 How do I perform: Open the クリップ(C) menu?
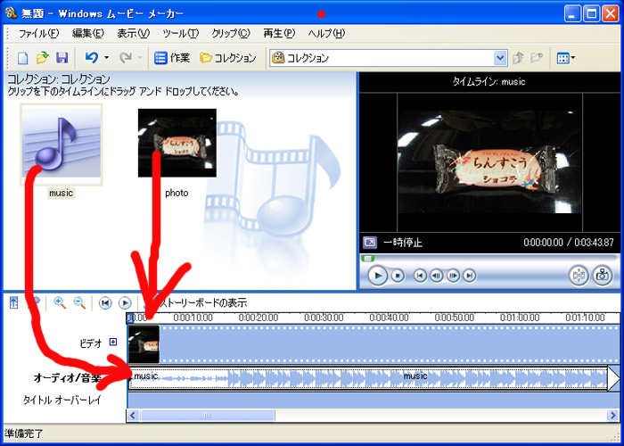pyautogui.click(x=230, y=34)
